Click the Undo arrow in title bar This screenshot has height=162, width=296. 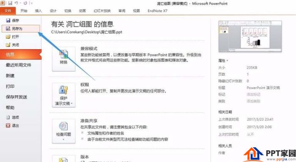click(x=16, y=3)
